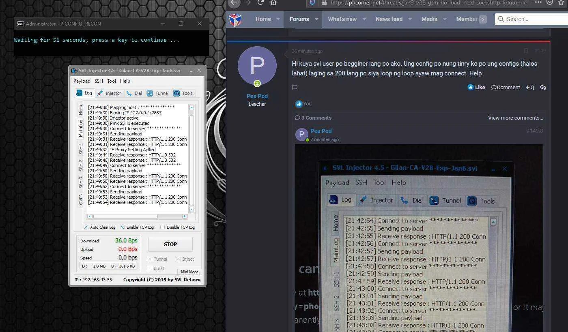
Task: Click the nav bar scroll-right arrow
Action: (x=482, y=19)
